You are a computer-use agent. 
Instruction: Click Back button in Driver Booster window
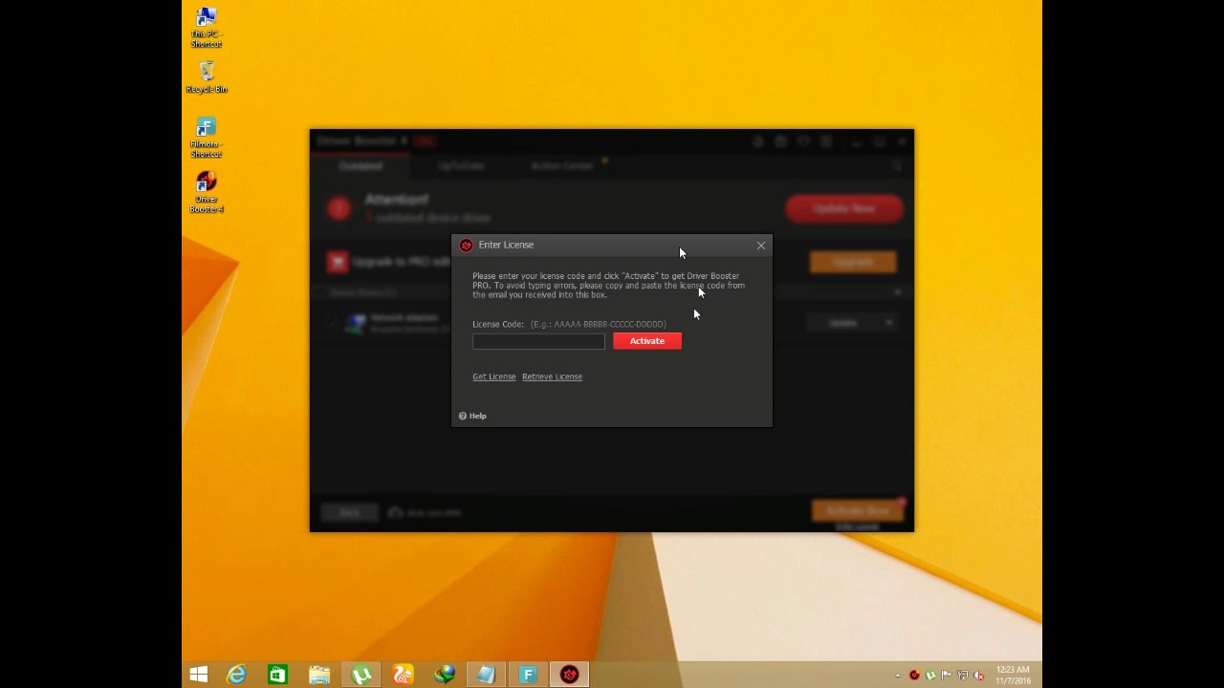(349, 513)
